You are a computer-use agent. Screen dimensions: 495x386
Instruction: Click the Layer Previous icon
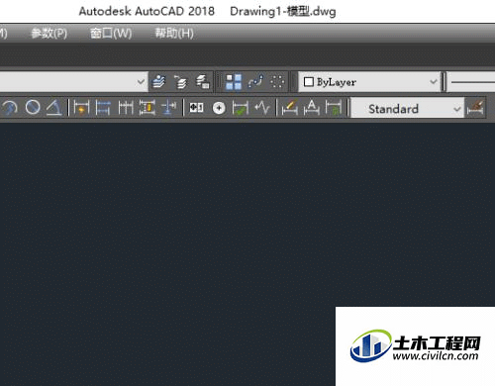click(x=180, y=81)
